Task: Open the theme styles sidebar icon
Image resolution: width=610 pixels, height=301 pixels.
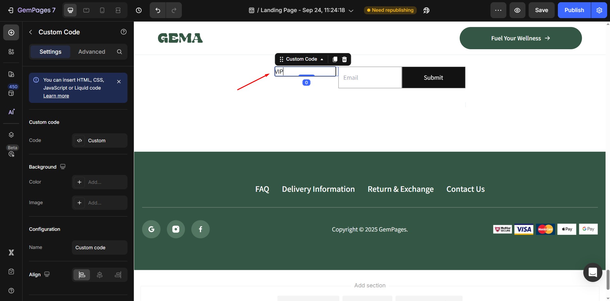Action: point(11,74)
